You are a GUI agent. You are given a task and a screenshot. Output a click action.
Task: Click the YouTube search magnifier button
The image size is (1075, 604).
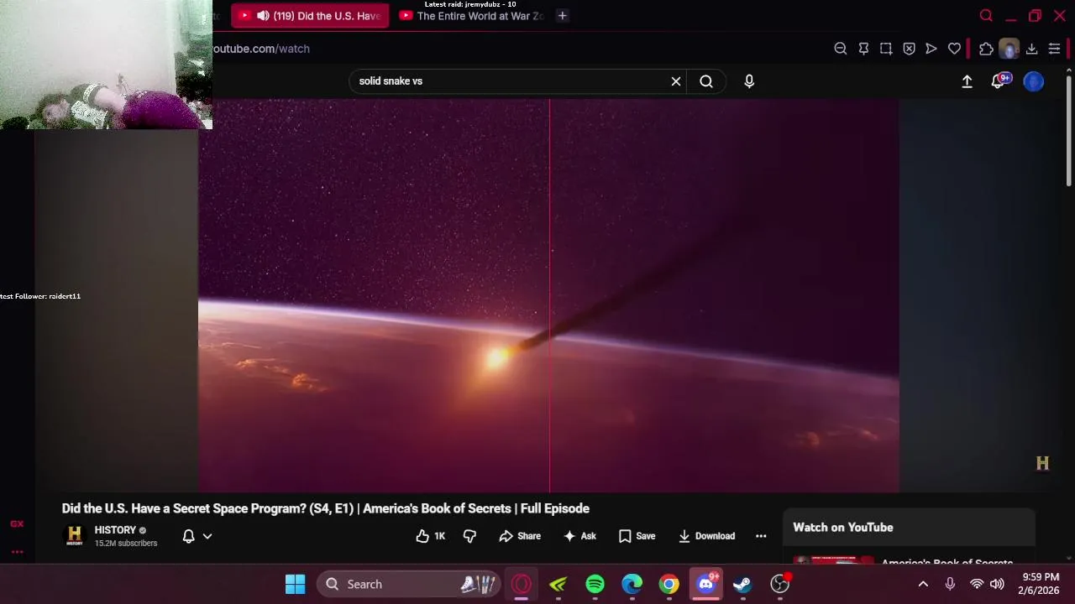[706, 81]
